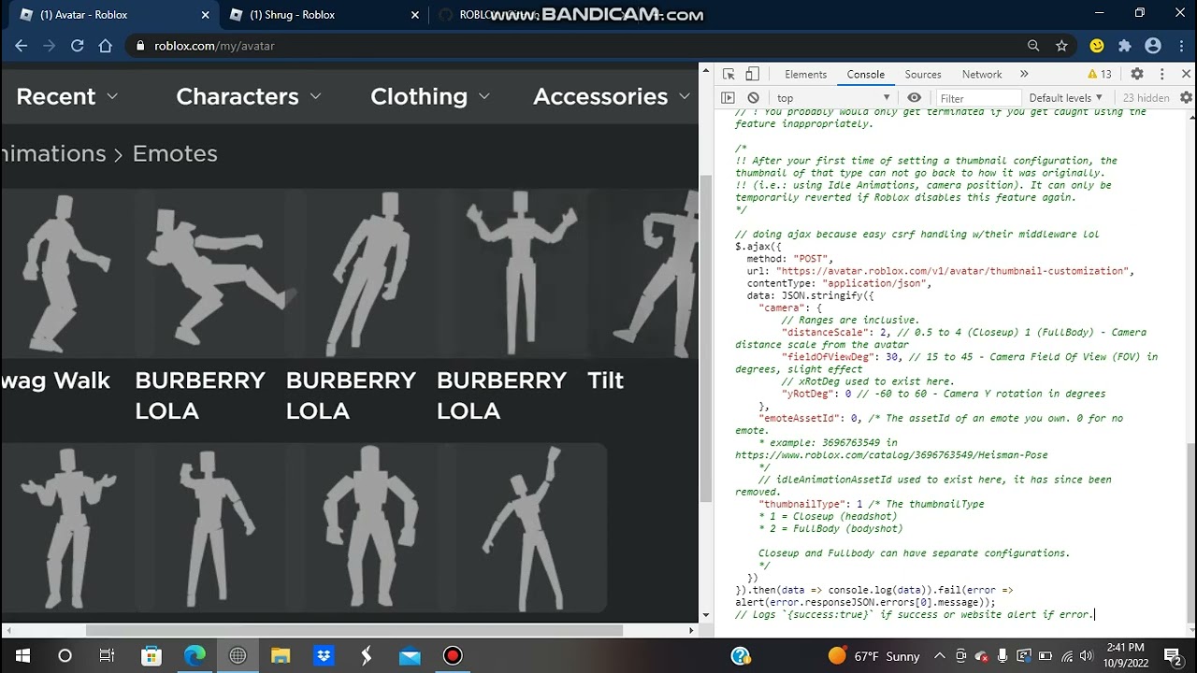Open the browser three-dot menu
The height and width of the screenshot is (673, 1197).
(1180, 46)
